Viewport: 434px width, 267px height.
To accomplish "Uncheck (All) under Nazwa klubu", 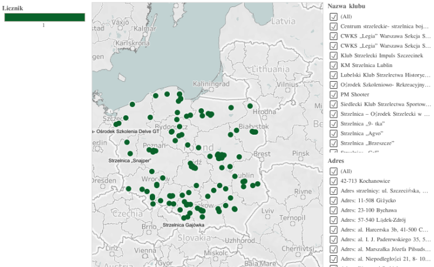I will click(x=334, y=16).
